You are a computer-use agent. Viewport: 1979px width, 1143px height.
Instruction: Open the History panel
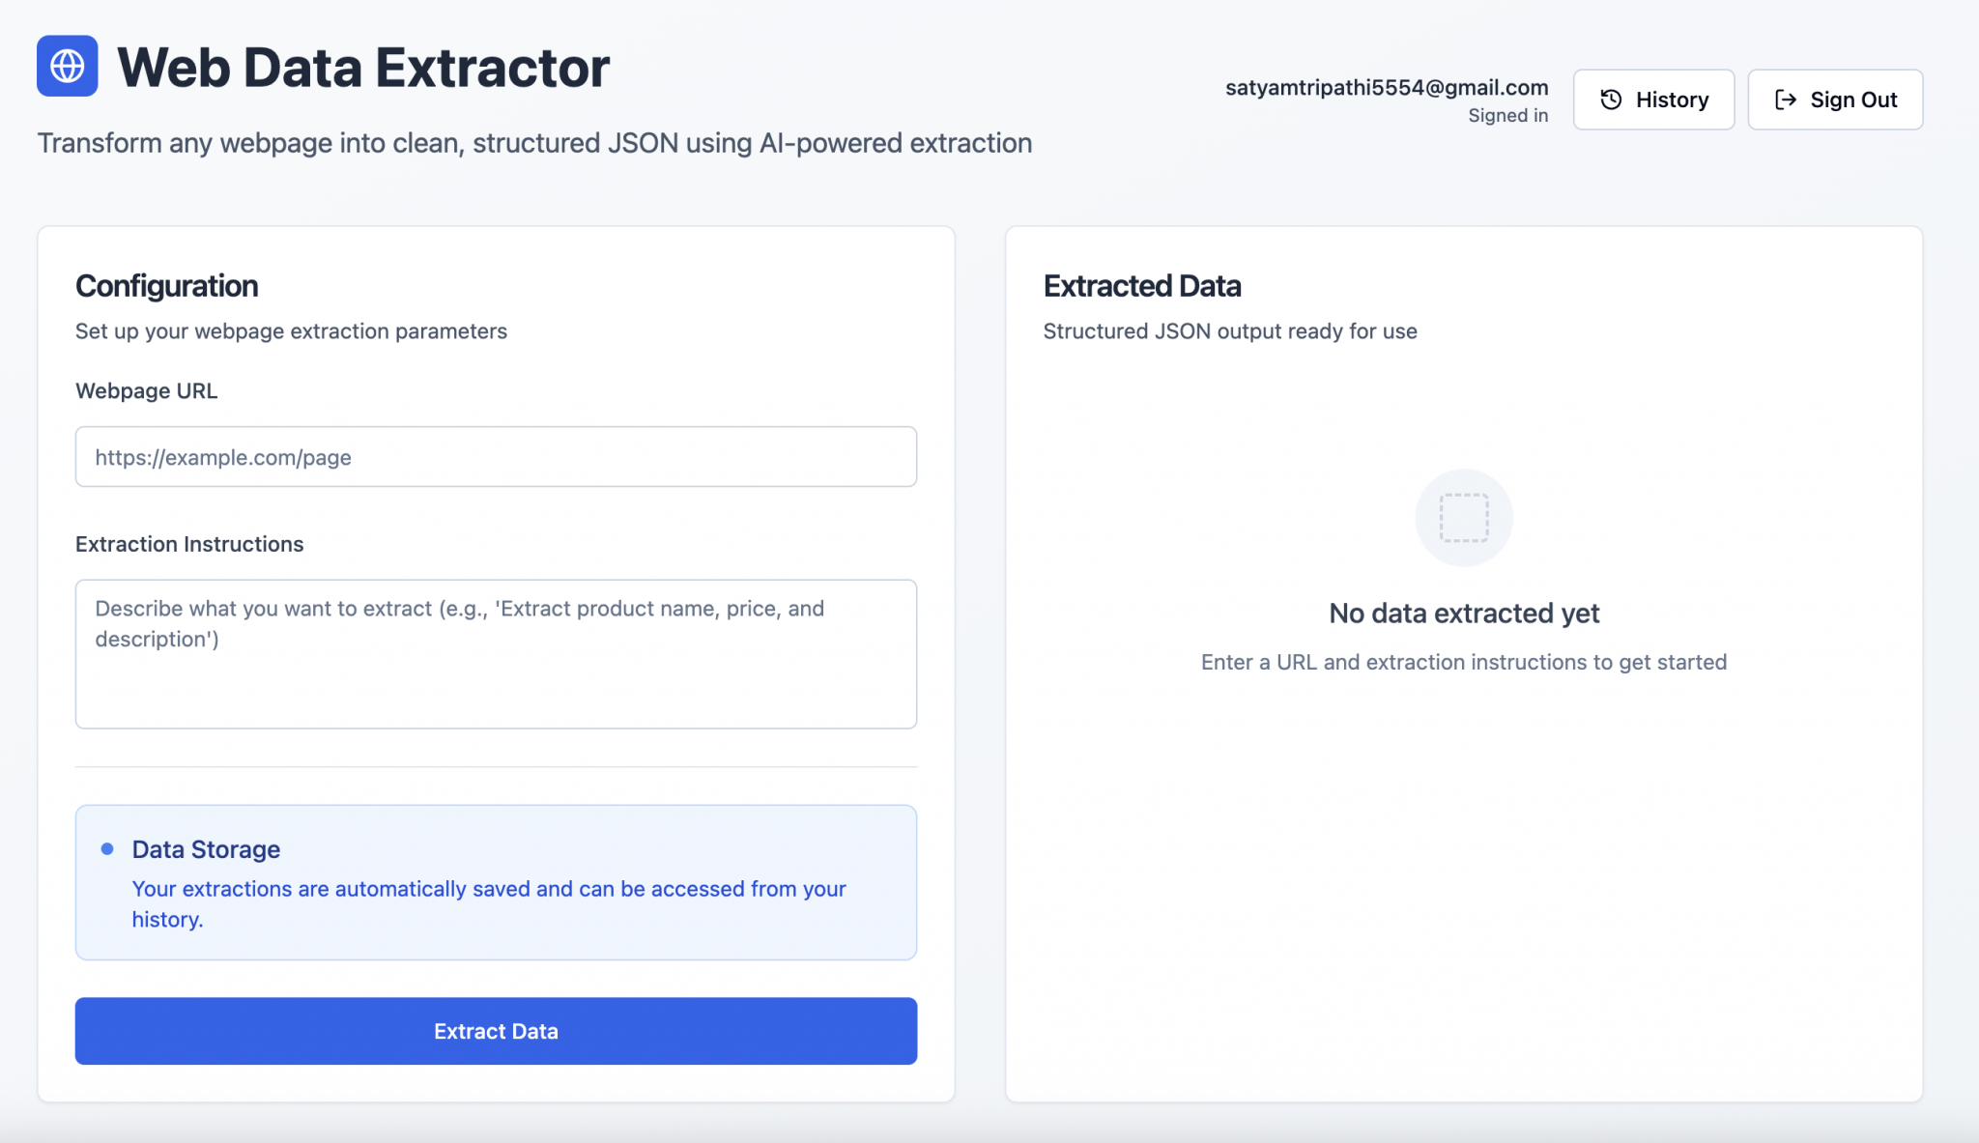(x=1652, y=99)
